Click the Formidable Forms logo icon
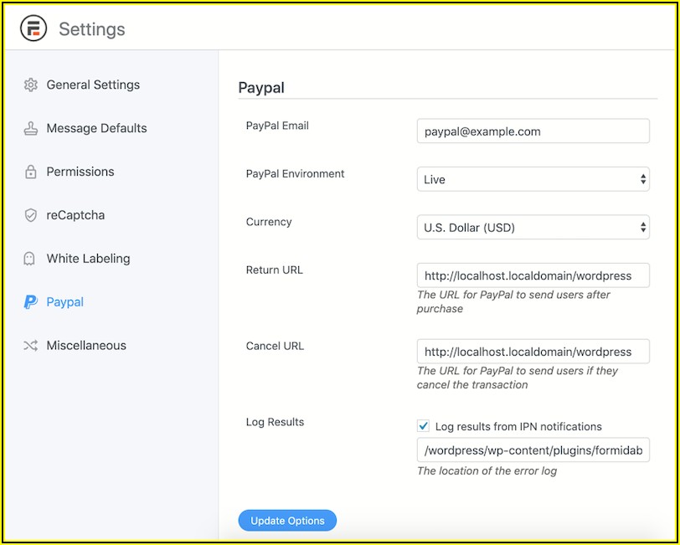 [33, 29]
